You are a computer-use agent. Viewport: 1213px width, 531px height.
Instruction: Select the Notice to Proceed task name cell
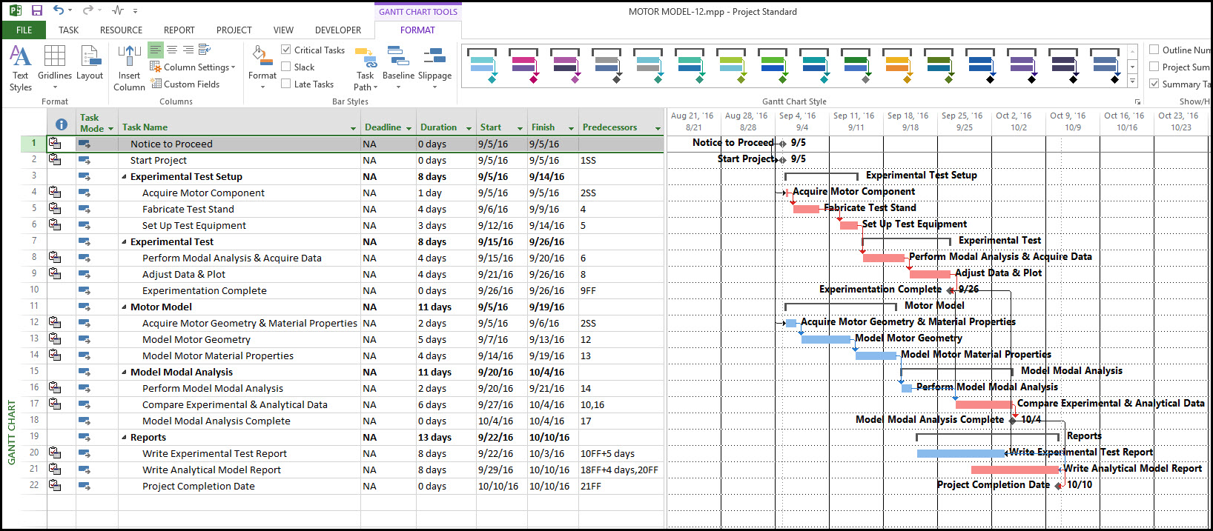(x=240, y=144)
